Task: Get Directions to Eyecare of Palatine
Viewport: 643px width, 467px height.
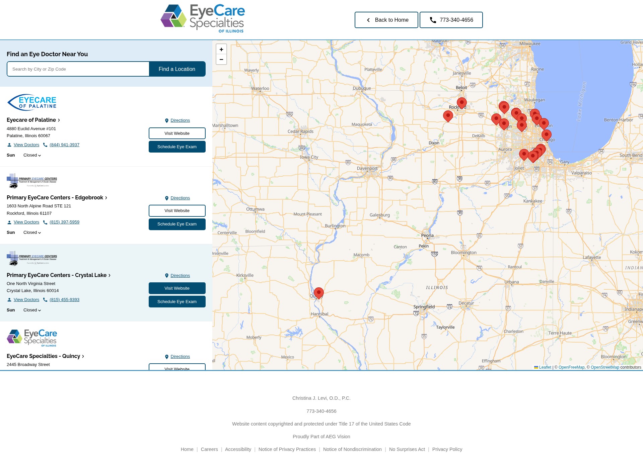Action: (180, 120)
